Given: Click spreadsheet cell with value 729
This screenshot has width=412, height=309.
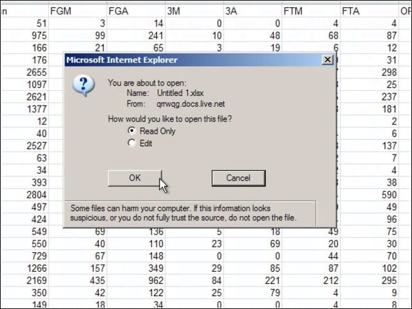Looking at the screenshot, I should click(x=24, y=256).
